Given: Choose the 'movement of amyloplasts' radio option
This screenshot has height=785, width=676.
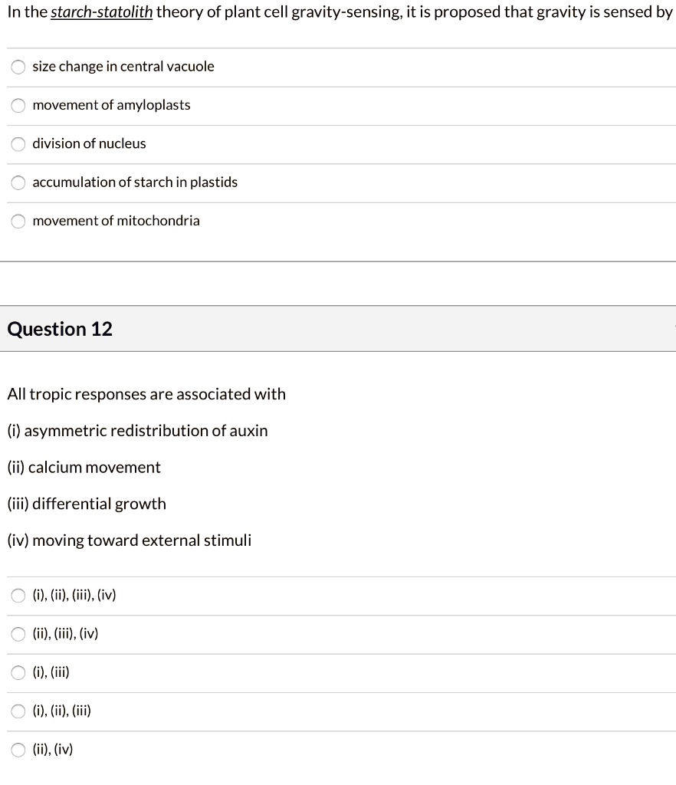Looking at the screenshot, I should point(18,105).
